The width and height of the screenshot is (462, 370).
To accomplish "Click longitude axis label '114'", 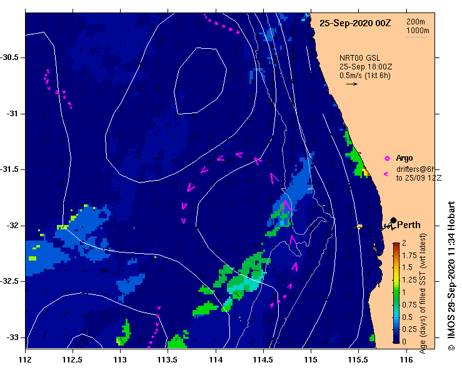I will 216,360.
